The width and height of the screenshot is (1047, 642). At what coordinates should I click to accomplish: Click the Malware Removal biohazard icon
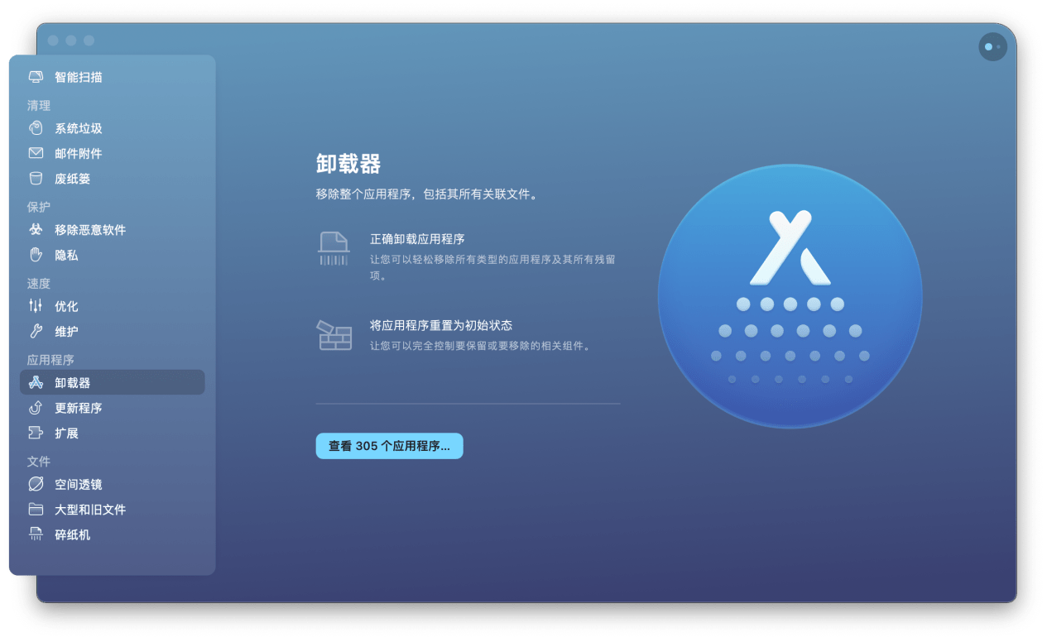36,230
